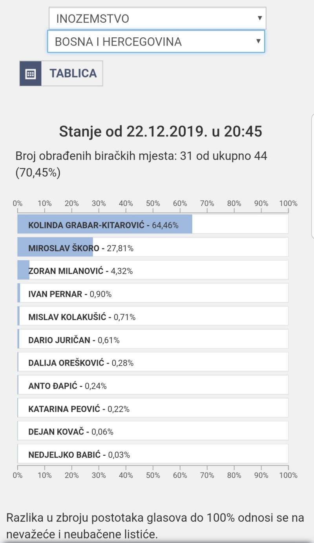The width and height of the screenshot is (314, 543).
Task: Click the Stanje od 22.12.2019. heading
Action: pyautogui.click(x=161, y=132)
